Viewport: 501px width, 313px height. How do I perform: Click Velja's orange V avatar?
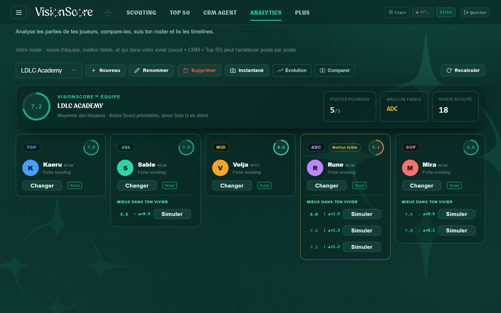[220, 168]
